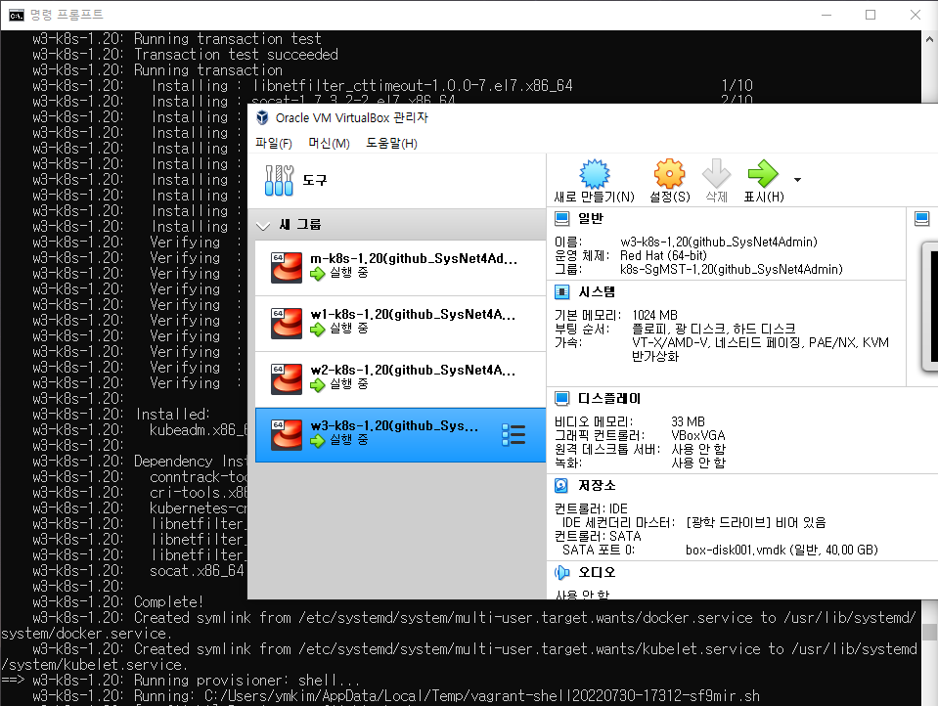Click the m-k8s-1.20 running status arrow
This screenshot has height=706, width=938.
[317, 274]
